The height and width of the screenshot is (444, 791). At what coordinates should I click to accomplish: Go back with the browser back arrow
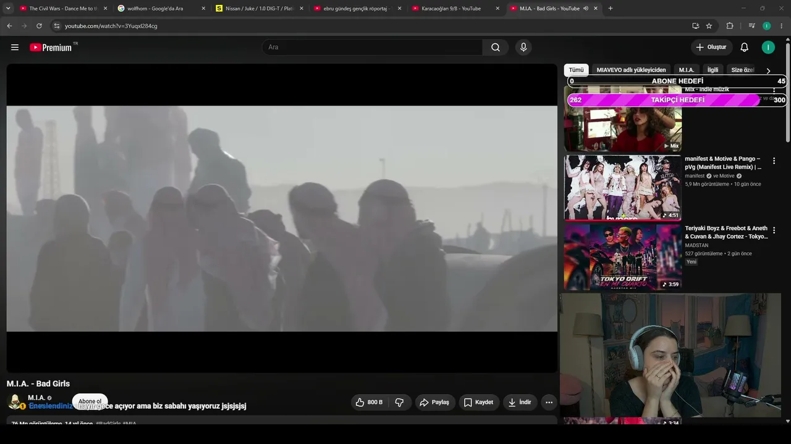9,26
